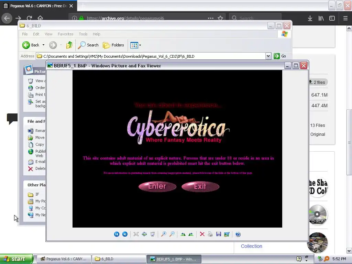Open IF folder under Other Places
The image size is (352, 264).
(33, 195)
